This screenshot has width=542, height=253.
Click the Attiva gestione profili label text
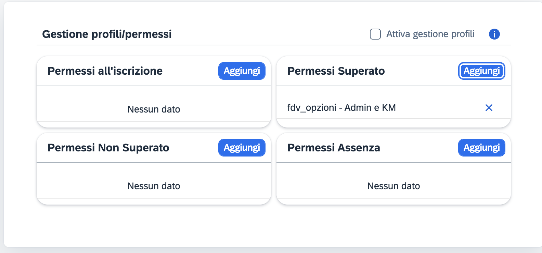tap(430, 34)
